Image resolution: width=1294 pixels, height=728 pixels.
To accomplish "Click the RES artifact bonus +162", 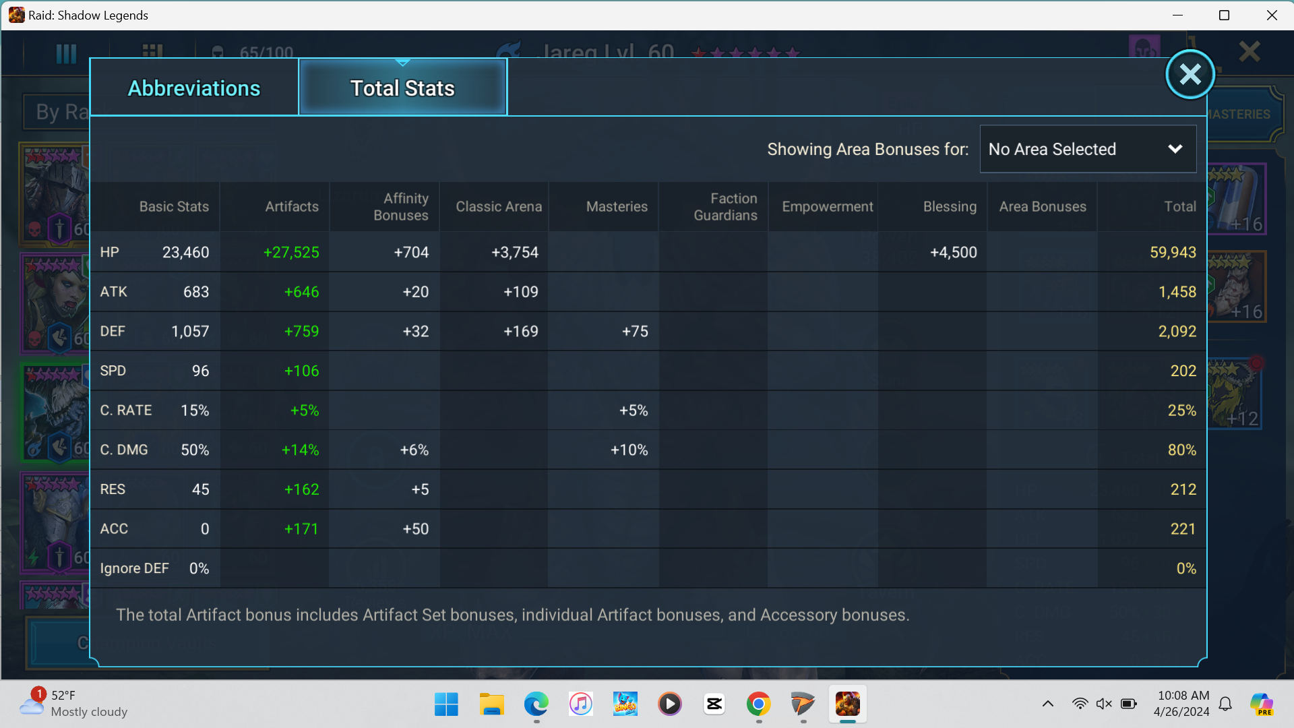I will coord(301,489).
